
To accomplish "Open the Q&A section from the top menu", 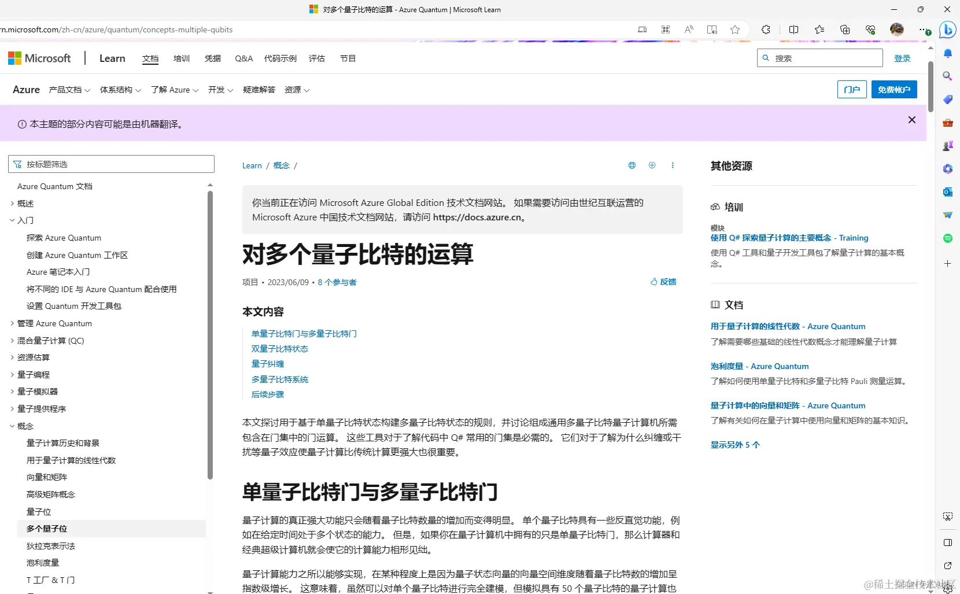I will (x=243, y=58).
